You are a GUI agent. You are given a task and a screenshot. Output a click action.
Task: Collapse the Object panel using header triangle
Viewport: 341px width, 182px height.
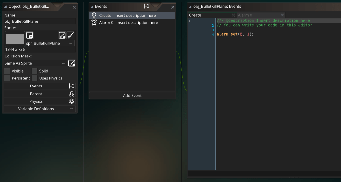click(x=5, y=7)
